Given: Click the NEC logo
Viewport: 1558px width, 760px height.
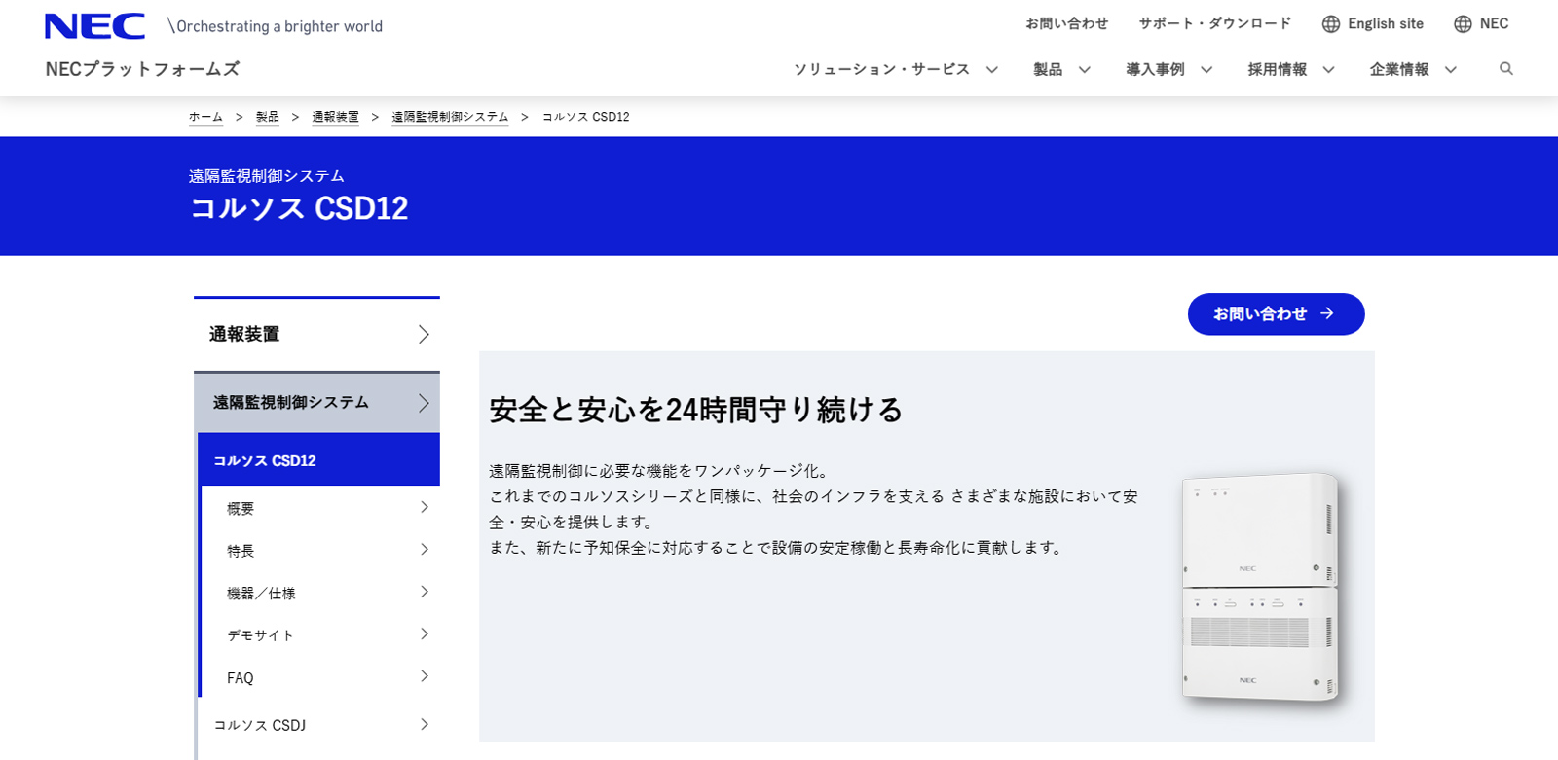Looking at the screenshot, I should pos(94,26).
